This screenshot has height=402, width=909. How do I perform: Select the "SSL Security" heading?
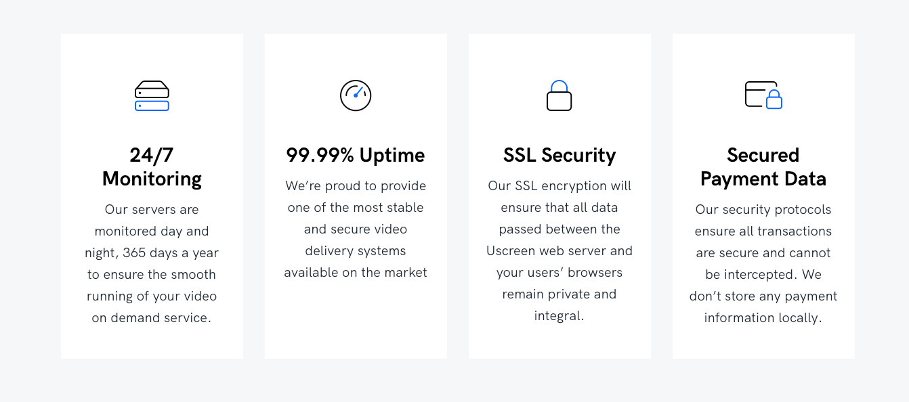tap(559, 155)
